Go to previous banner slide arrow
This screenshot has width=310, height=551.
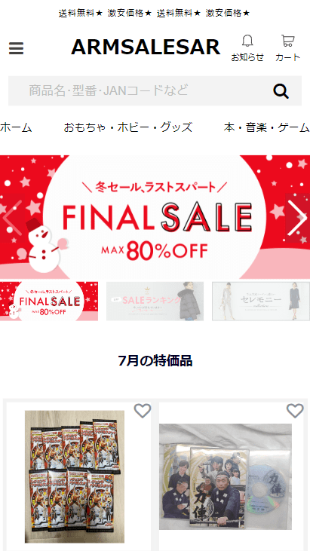pos(12,219)
